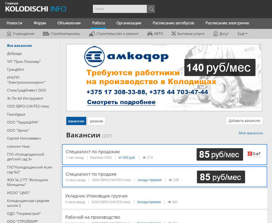This screenshot has width=272, height=223.
Task: Select ГУО «Колодищанский детский сад 3»
Action: point(26,157)
